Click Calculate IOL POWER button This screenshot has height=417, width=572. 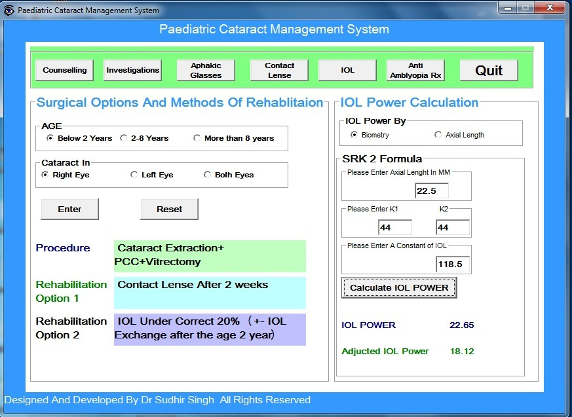point(399,287)
